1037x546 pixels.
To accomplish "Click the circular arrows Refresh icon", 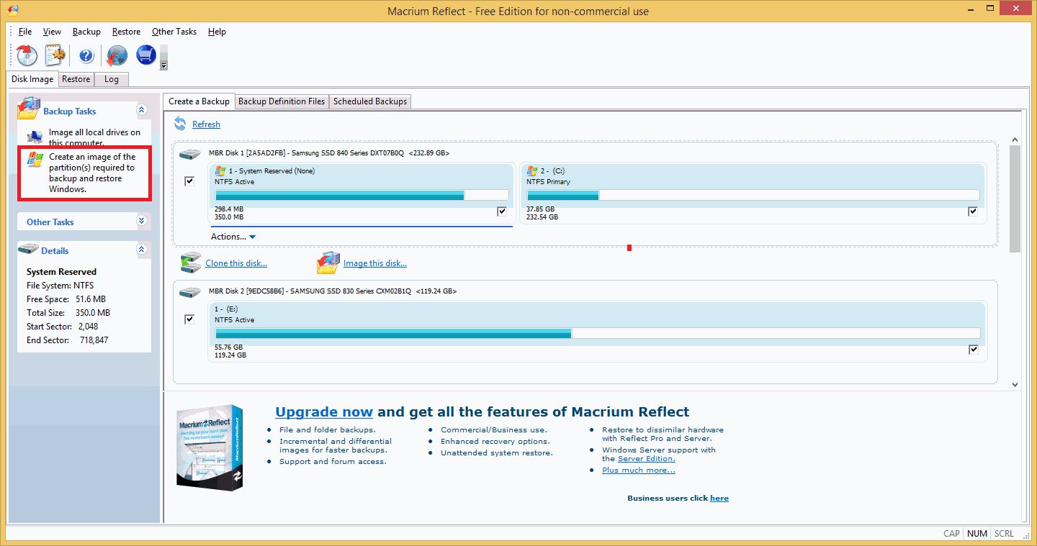I will (x=180, y=124).
